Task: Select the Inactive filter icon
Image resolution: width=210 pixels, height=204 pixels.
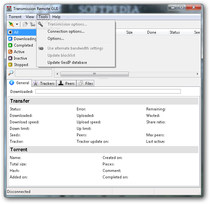Action: click(x=10, y=58)
